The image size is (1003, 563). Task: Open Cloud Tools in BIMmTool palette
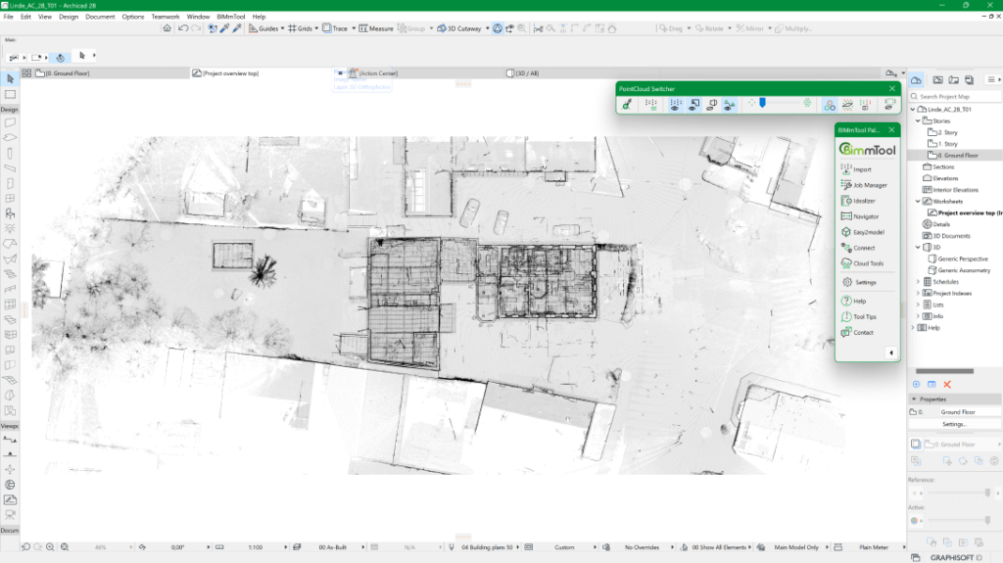868,263
